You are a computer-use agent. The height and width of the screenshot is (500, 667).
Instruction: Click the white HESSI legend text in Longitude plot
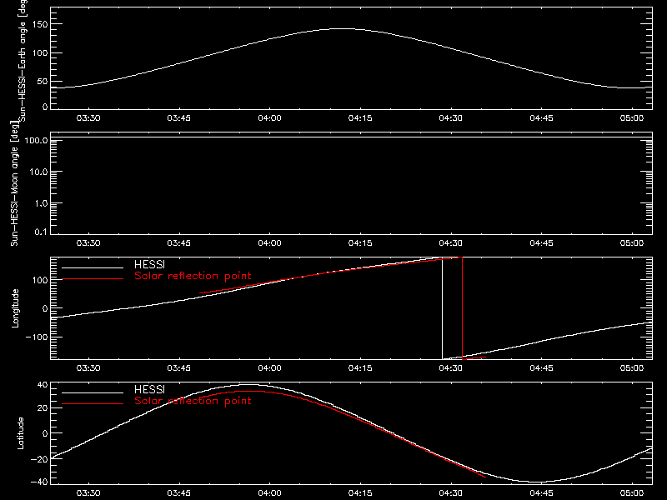coord(149,264)
